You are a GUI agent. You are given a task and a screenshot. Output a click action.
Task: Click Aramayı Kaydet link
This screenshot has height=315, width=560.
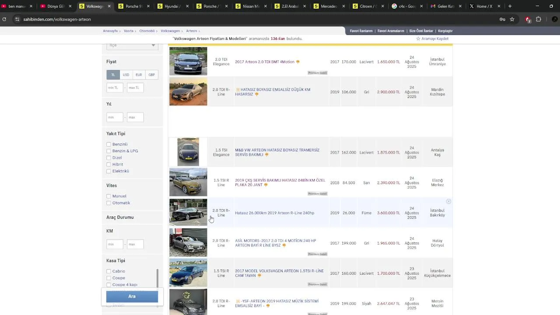point(435,38)
